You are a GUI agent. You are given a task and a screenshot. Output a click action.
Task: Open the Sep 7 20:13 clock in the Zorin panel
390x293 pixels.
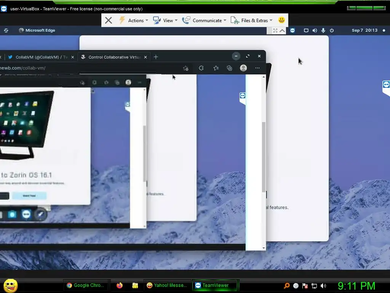point(364,31)
